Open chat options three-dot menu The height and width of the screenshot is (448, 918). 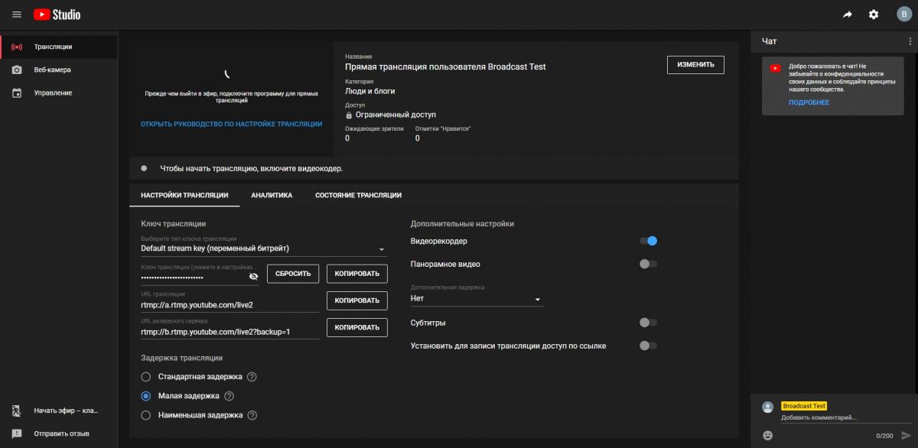(910, 41)
